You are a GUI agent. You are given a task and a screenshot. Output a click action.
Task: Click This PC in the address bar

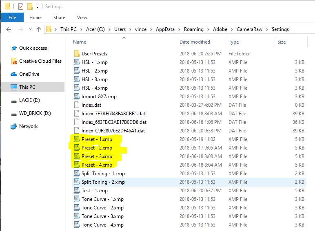[69, 29]
